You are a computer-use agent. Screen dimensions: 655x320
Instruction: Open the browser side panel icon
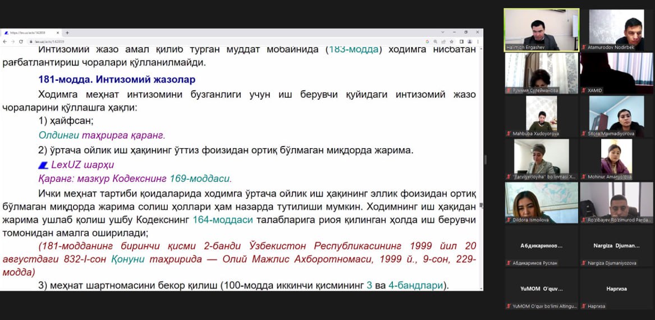tap(462, 42)
